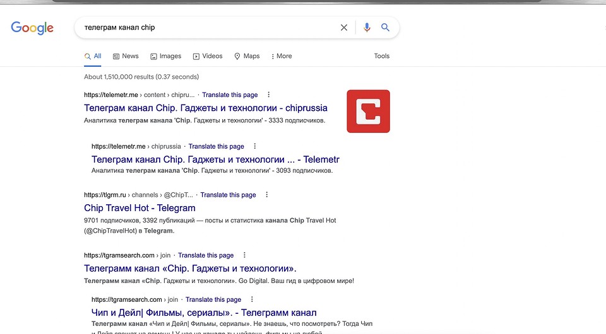Click the red Chip logo thumbnail
606x334 pixels.
point(368,112)
